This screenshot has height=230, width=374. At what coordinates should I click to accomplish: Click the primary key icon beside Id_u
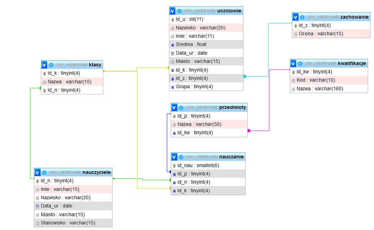(172, 19)
